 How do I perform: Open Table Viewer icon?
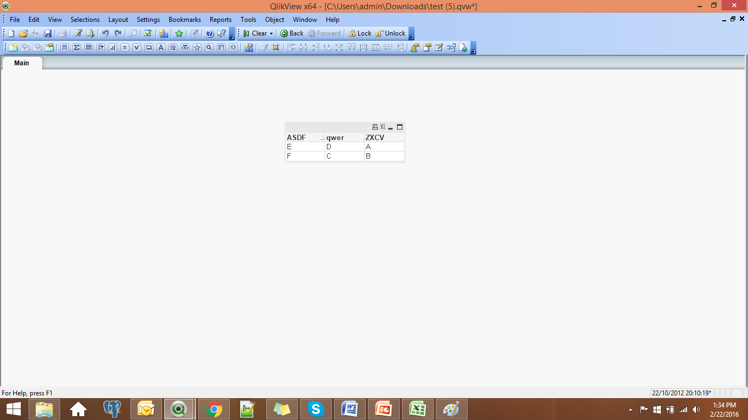451,48
